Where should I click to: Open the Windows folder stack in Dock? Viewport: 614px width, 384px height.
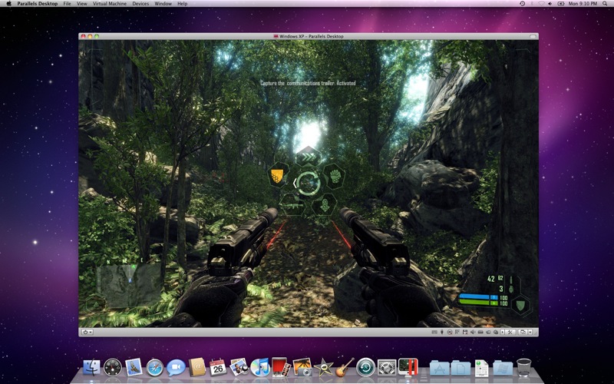pyautogui.click(x=503, y=368)
